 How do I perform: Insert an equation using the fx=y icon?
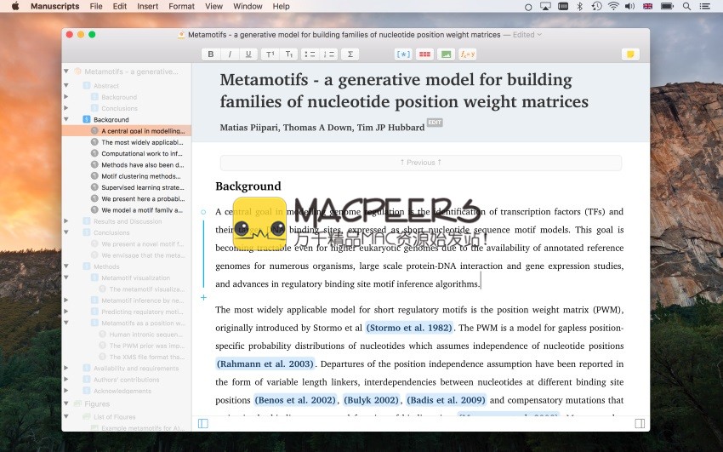(467, 54)
